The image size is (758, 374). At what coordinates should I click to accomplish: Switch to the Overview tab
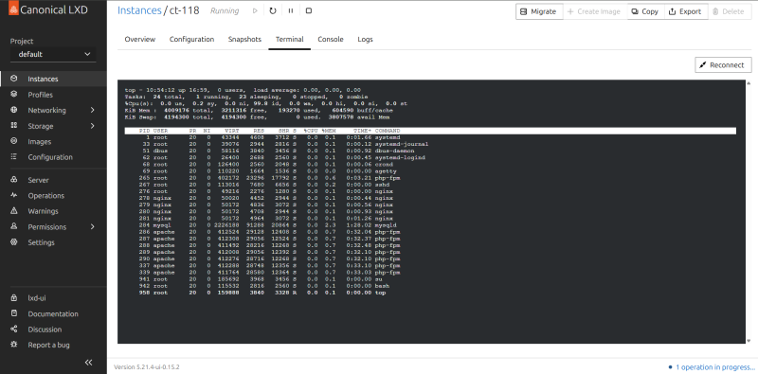140,39
